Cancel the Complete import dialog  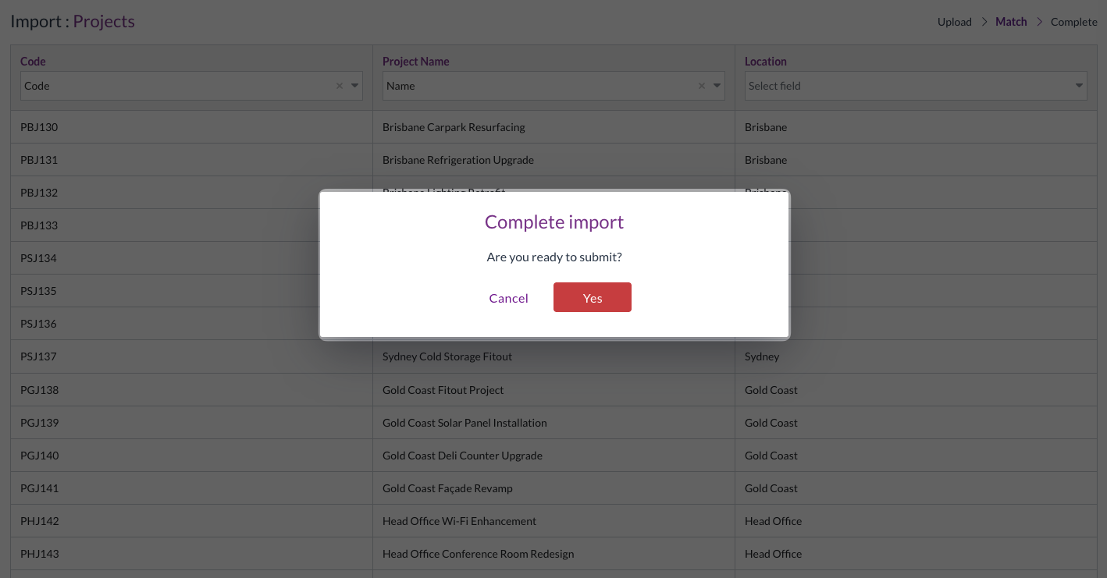coord(508,298)
